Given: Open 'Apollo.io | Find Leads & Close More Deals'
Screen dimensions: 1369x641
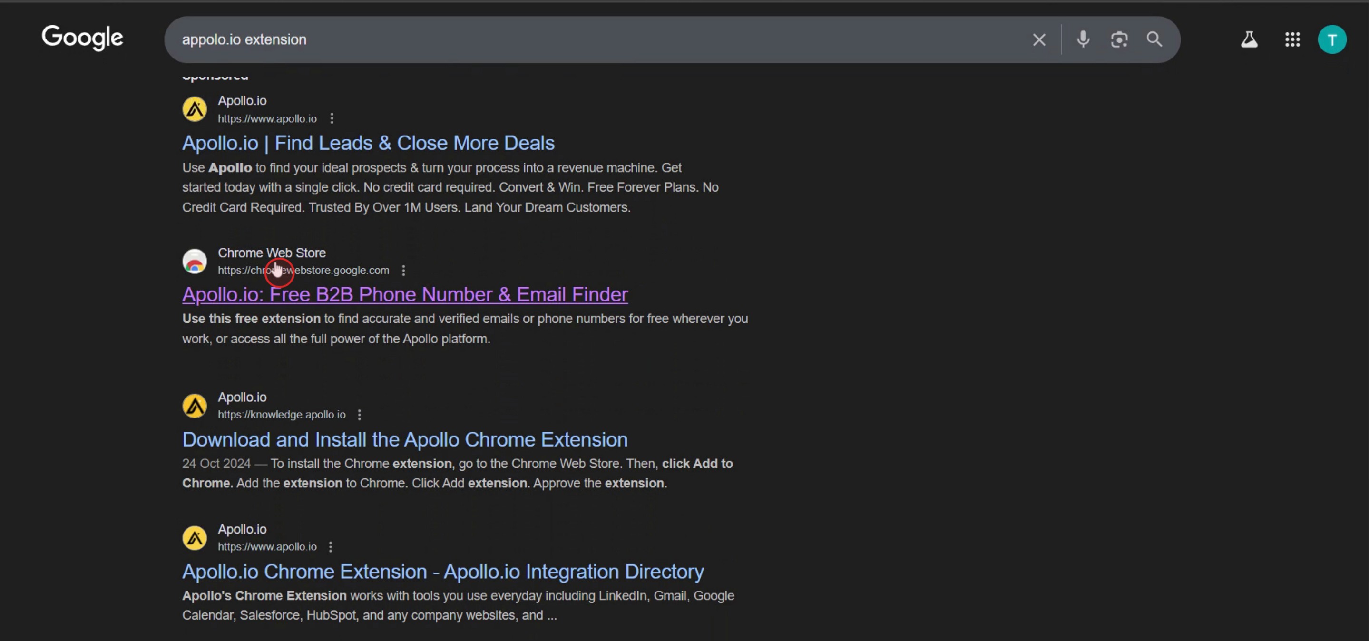Looking at the screenshot, I should coord(368,143).
